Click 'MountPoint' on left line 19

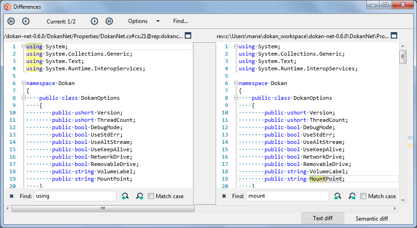pyautogui.click(x=113, y=179)
